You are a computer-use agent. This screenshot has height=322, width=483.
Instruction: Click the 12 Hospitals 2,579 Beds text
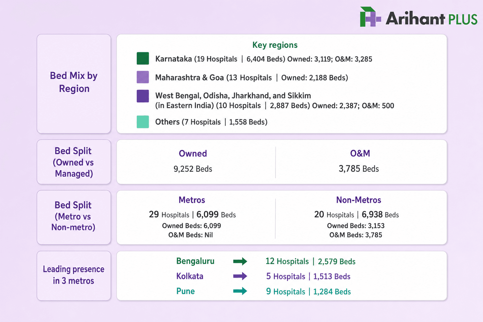click(x=311, y=261)
